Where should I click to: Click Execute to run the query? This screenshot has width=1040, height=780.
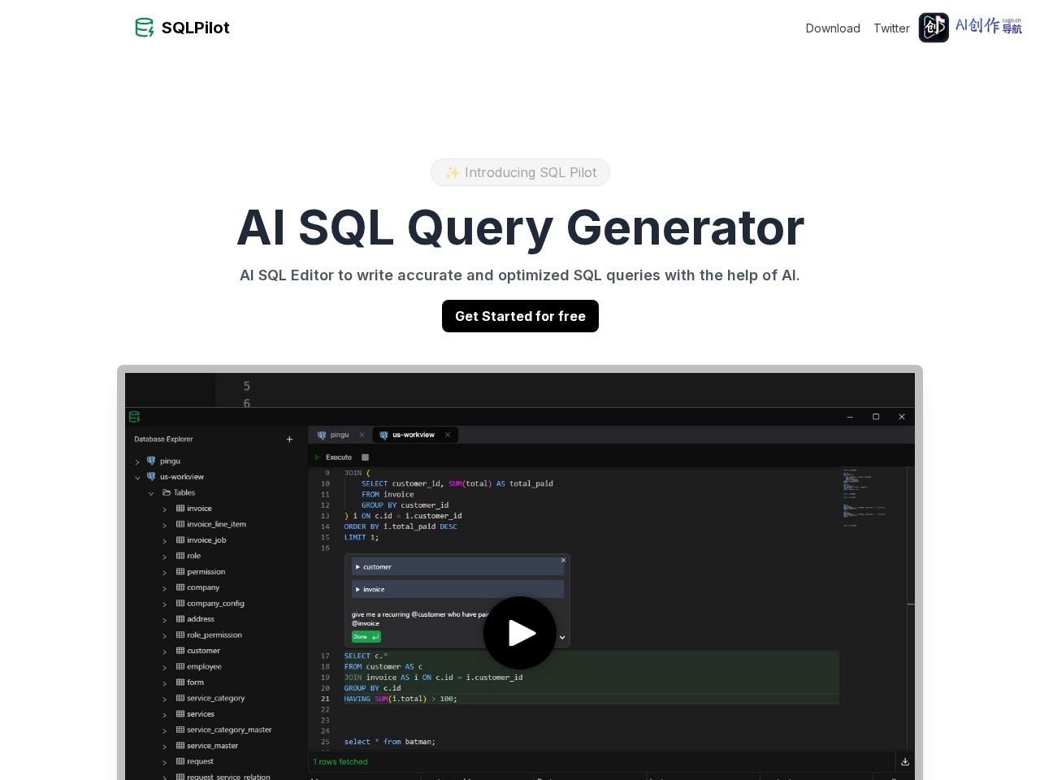pyautogui.click(x=333, y=457)
